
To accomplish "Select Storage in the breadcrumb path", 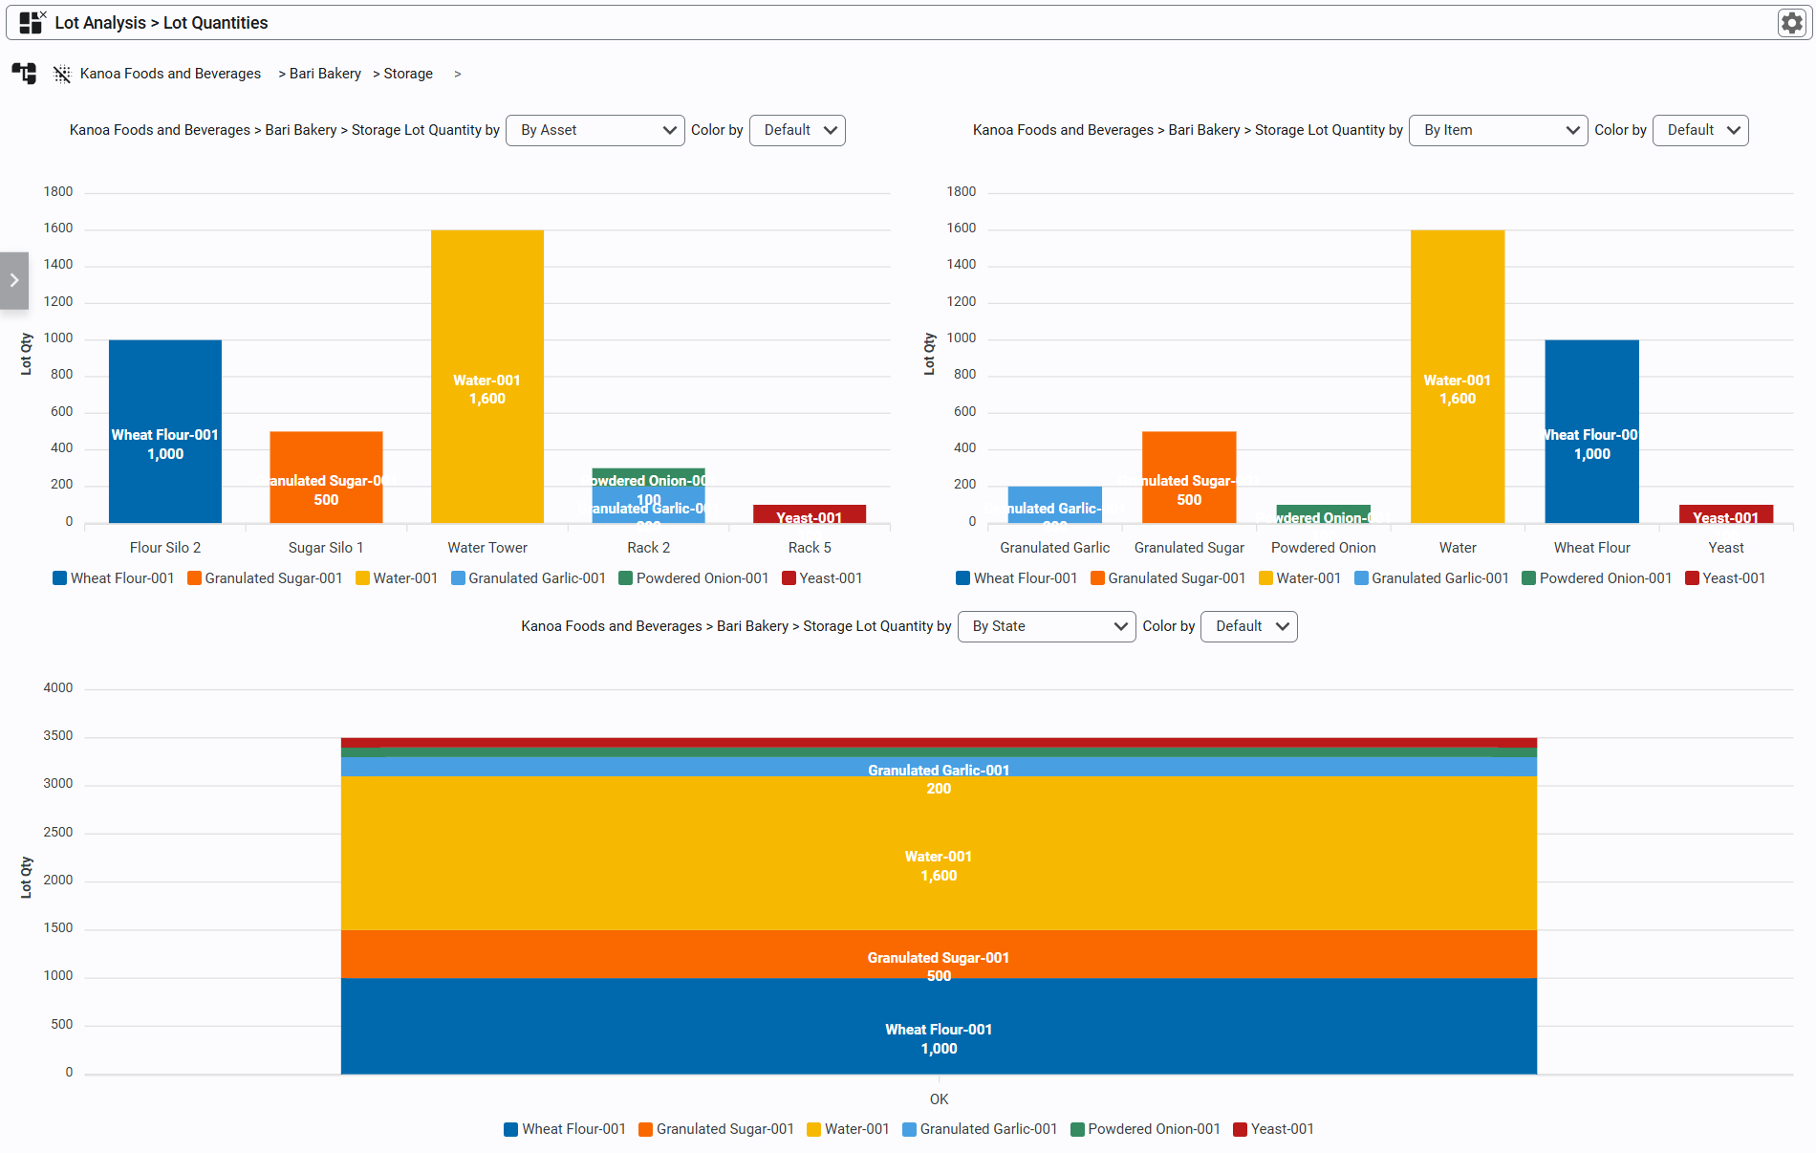I will (408, 74).
